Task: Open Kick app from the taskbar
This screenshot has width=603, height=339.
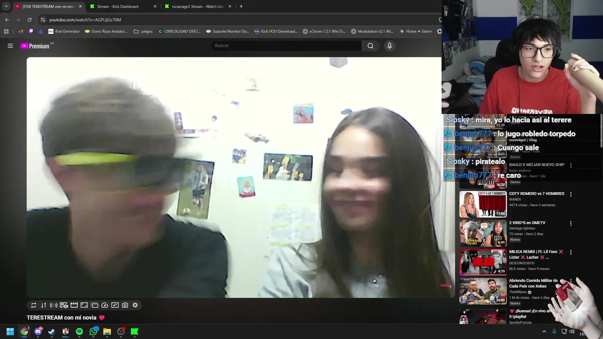Action: click(x=135, y=331)
